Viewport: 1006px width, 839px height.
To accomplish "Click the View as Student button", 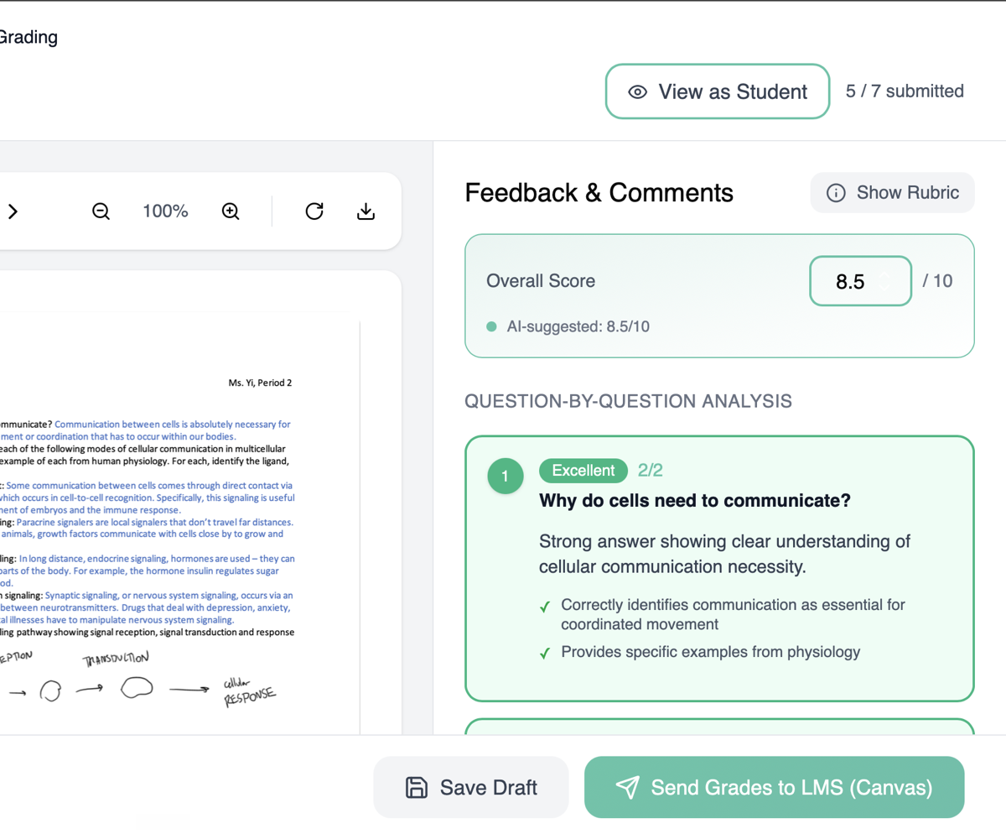I will [x=718, y=91].
